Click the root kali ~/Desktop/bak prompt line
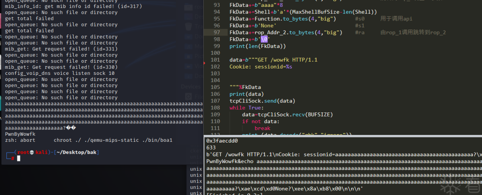The image size is (482, 195). click(53, 153)
